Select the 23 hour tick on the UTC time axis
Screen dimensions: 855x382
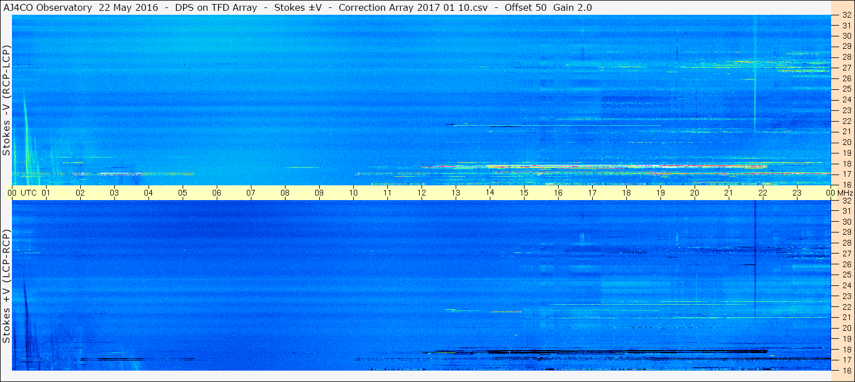click(797, 193)
